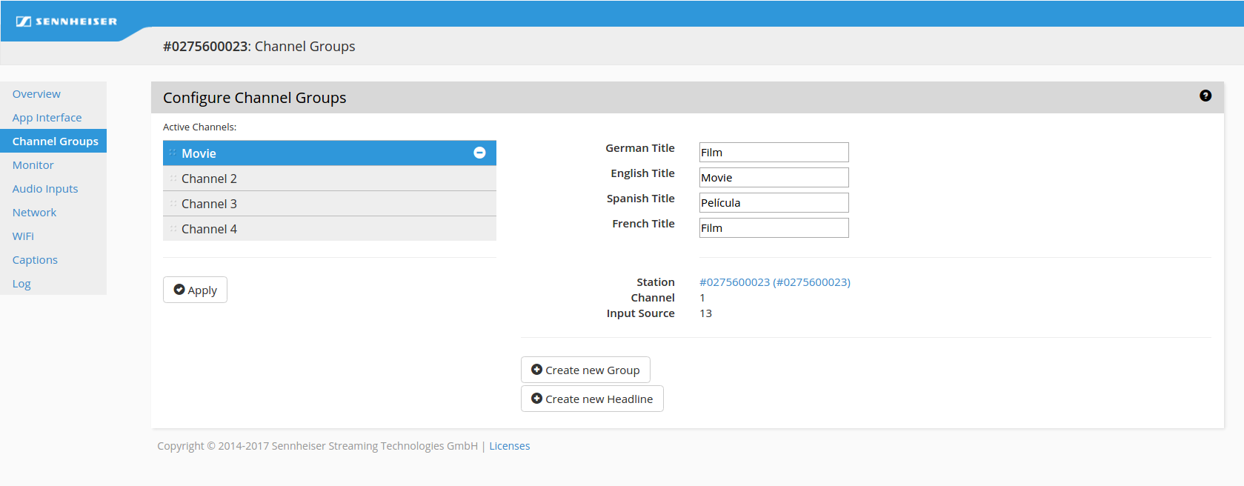Open the Audio Inputs section
Viewport: 1244px width, 486px height.
(x=44, y=189)
